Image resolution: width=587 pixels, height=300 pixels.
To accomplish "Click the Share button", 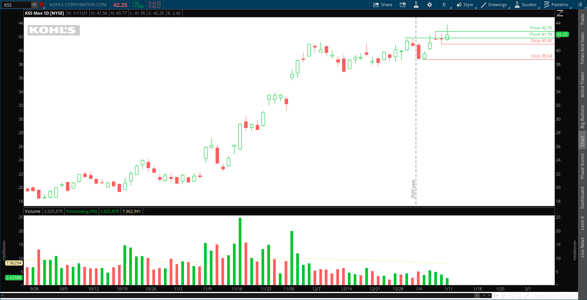I will click(x=383, y=5).
